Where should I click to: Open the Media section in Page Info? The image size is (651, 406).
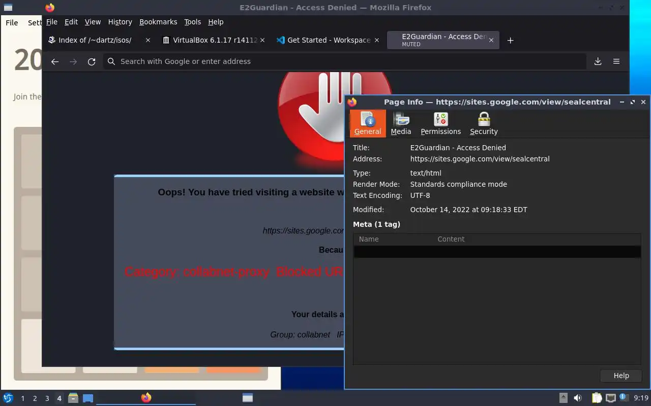pos(401,123)
